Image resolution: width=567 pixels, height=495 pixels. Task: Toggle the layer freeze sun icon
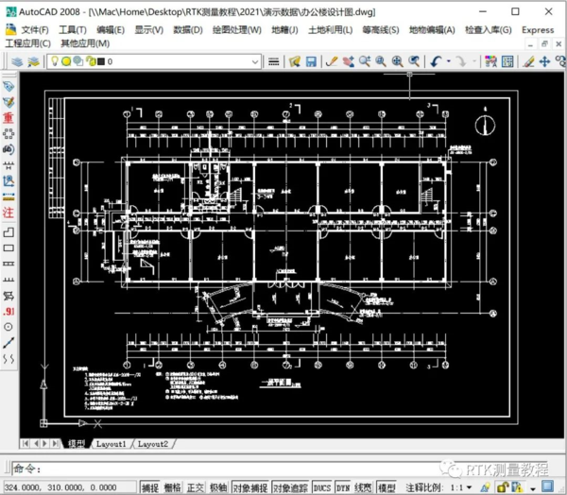point(66,61)
